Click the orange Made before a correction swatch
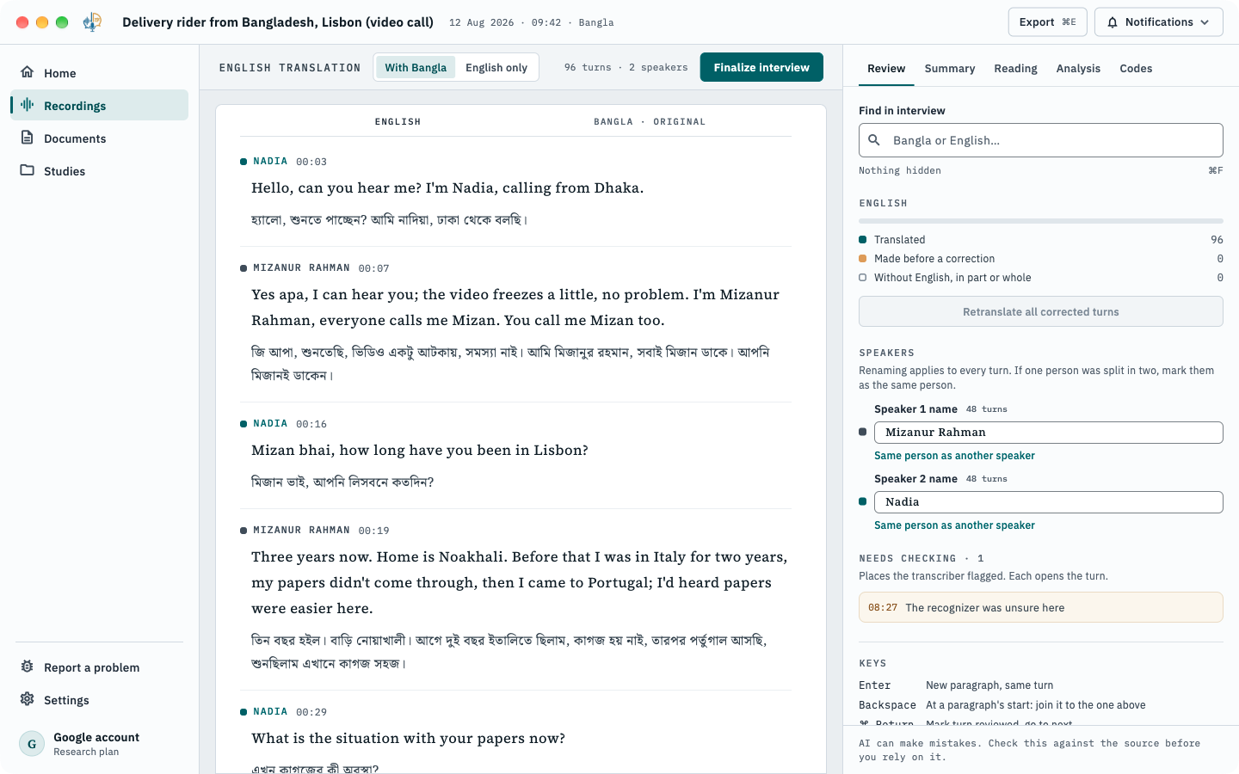The width and height of the screenshot is (1239, 774). pyautogui.click(x=863, y=259)
